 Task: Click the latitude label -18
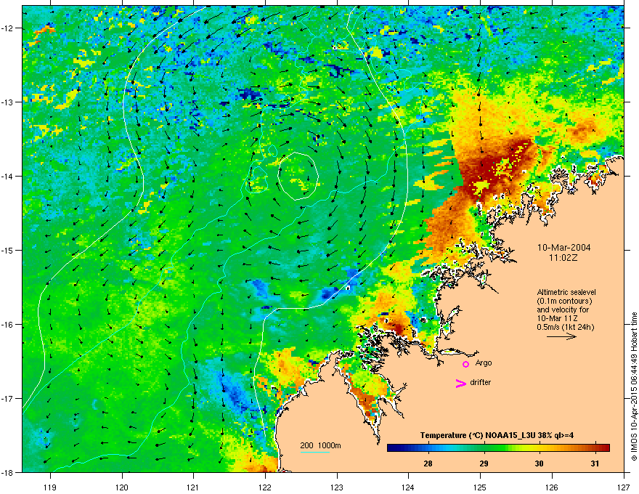[8, 472]
